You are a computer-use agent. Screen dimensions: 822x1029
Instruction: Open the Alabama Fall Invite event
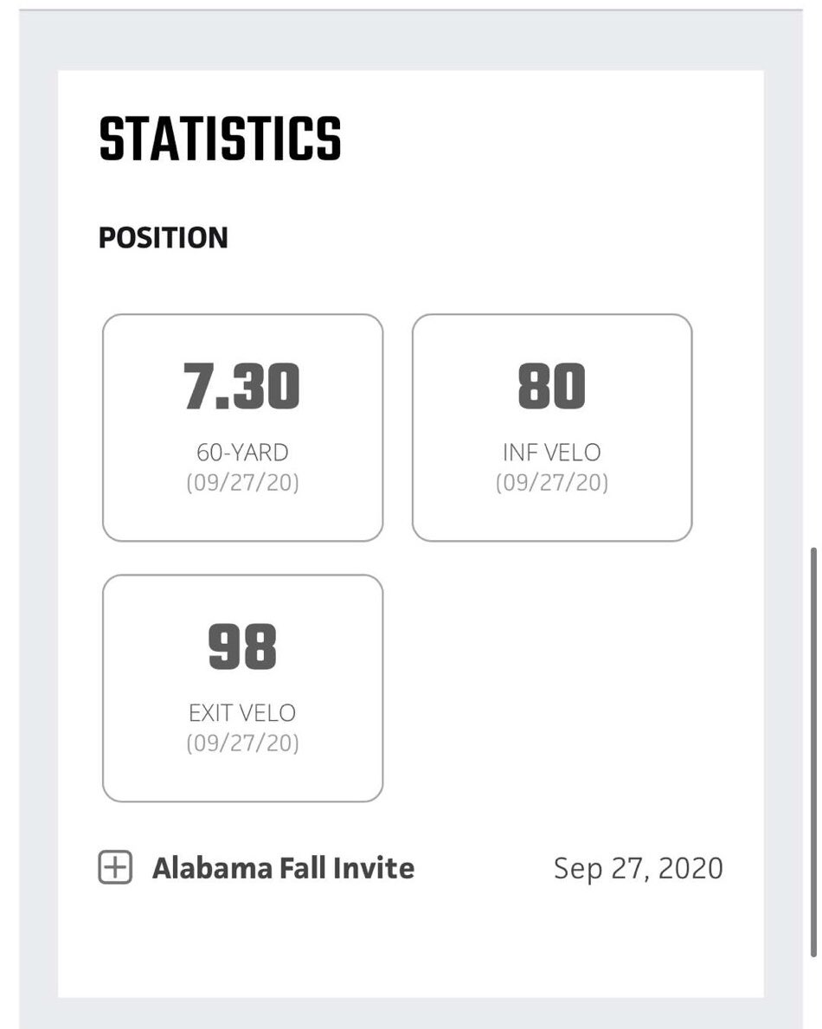283,867
